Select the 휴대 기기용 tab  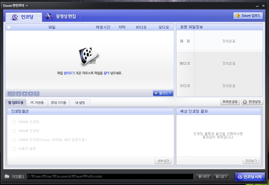tap(59, 102)
